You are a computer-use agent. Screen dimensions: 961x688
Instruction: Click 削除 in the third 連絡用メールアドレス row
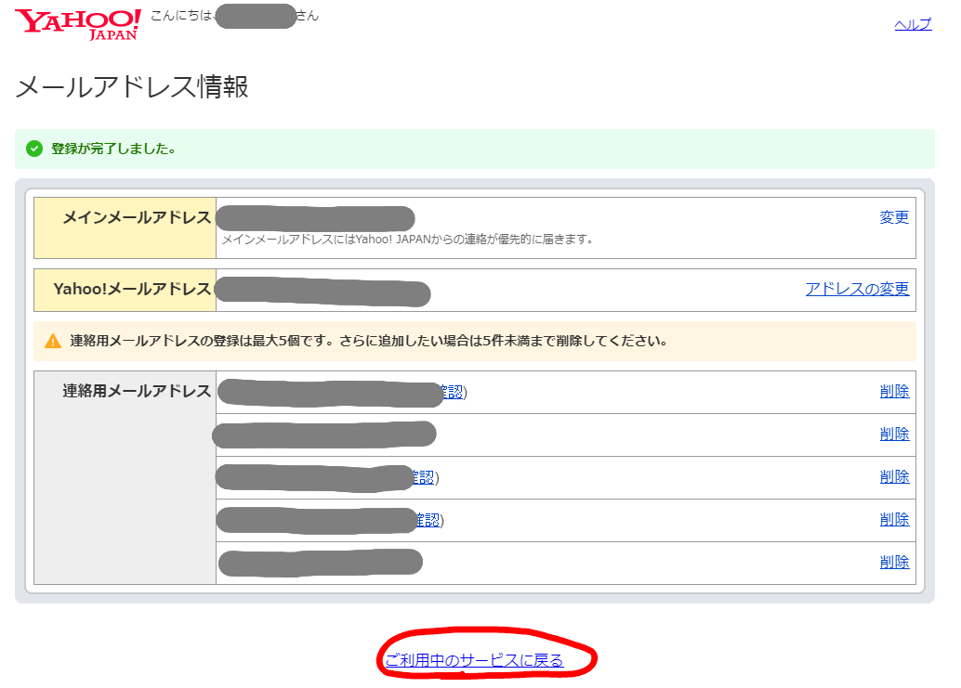click(894, 477)
